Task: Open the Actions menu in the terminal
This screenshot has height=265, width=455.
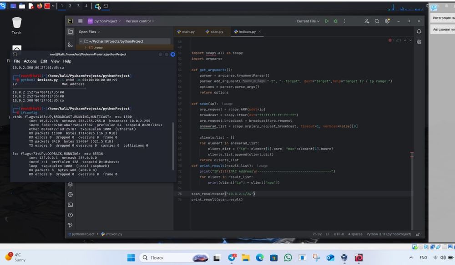Action: click(x=30, y=61)
